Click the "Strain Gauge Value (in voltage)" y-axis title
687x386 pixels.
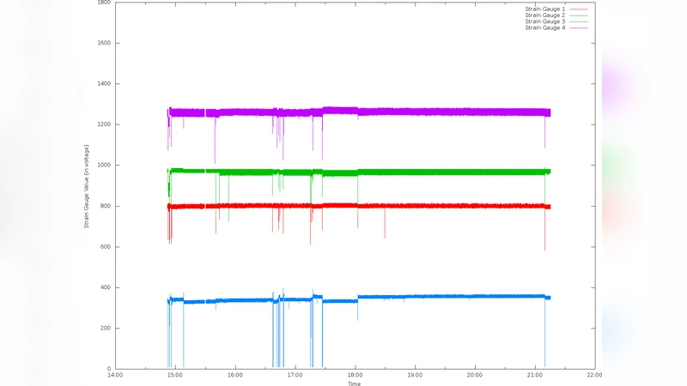pos(87,185)
